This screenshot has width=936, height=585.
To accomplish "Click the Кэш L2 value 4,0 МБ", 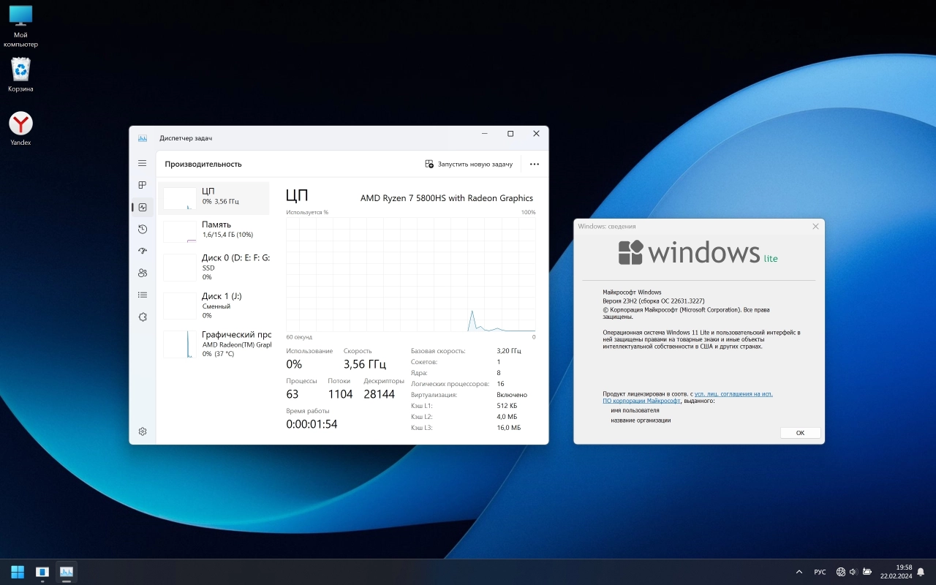I will [507, 417].
